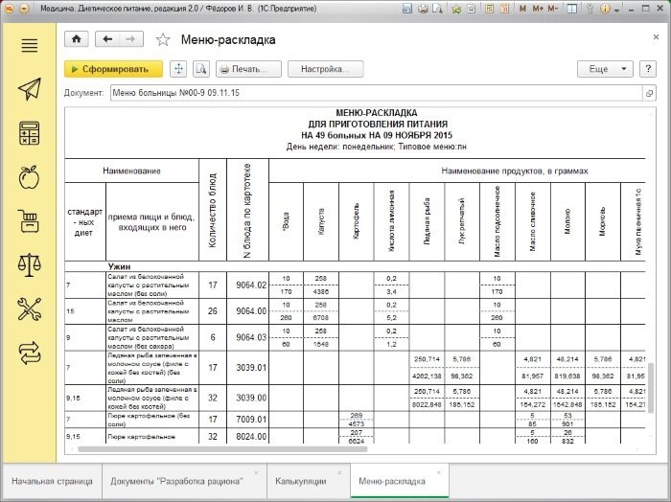Open the application main menu dropdown arrow at the top left
The width and height of the screenshot is (671, 502).
pos(24,8)
